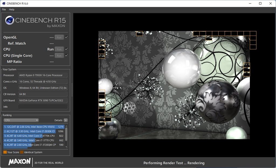Open the File menu
Screen dimensions: 276x168
point(4,9)
